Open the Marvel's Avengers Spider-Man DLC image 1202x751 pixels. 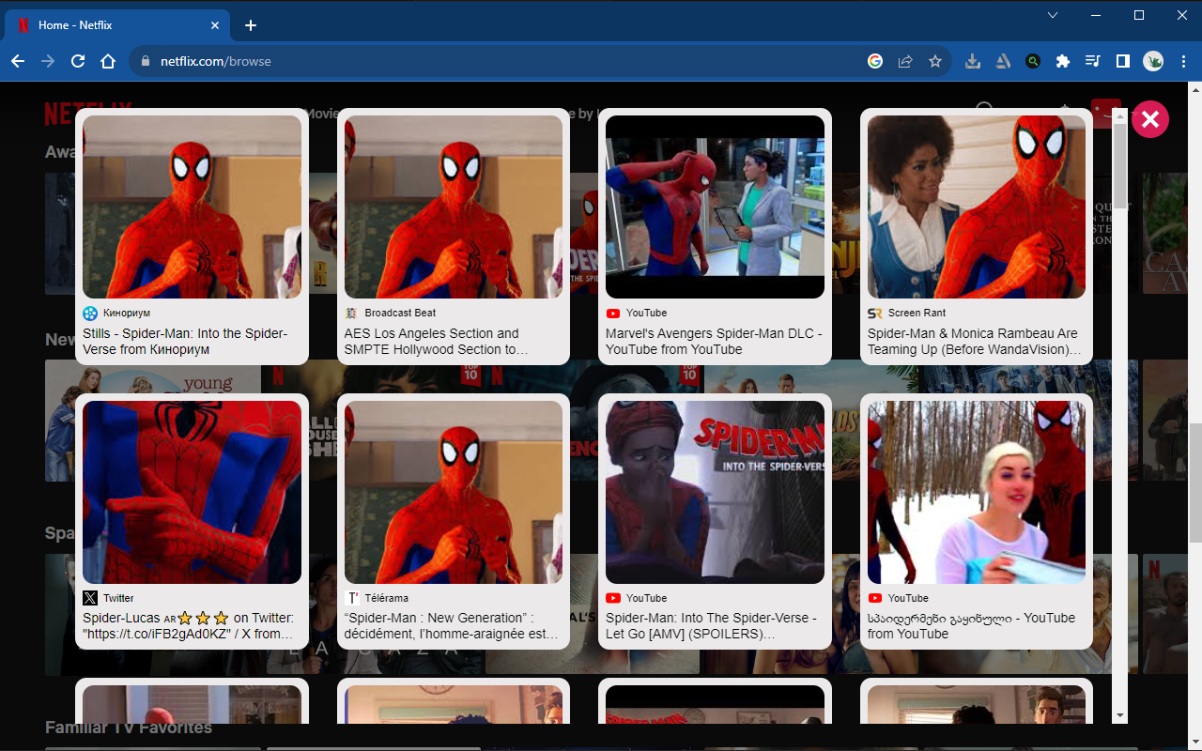[715, 207]
